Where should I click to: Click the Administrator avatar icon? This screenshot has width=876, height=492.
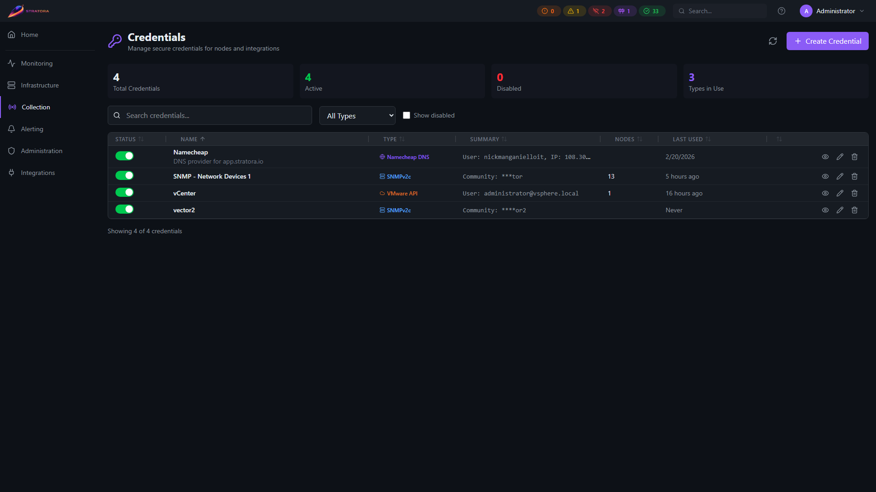806,11
